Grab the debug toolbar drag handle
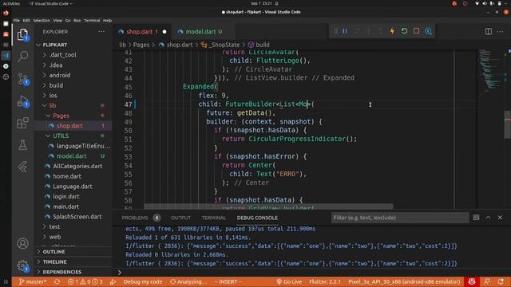Screen dimensions: 511x287 point(335,31)
